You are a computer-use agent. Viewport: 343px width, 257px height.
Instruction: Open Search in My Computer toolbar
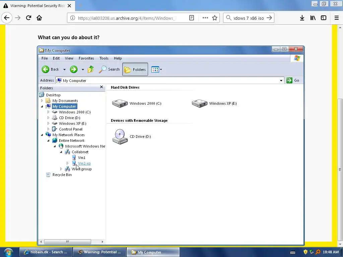pos(109,69)
